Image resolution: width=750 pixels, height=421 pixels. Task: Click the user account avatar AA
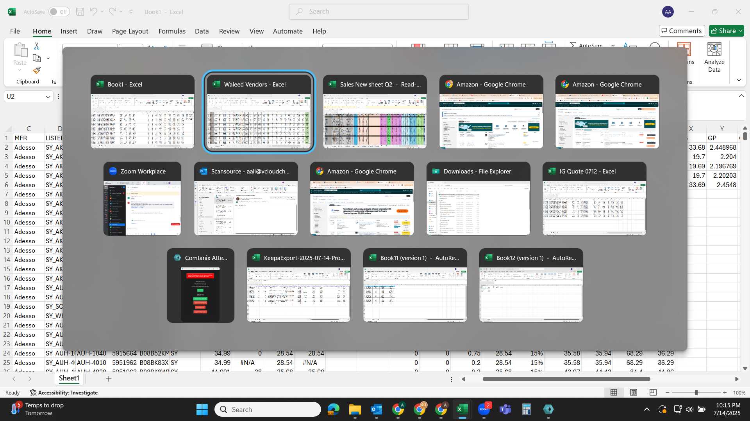pos(668,12)
